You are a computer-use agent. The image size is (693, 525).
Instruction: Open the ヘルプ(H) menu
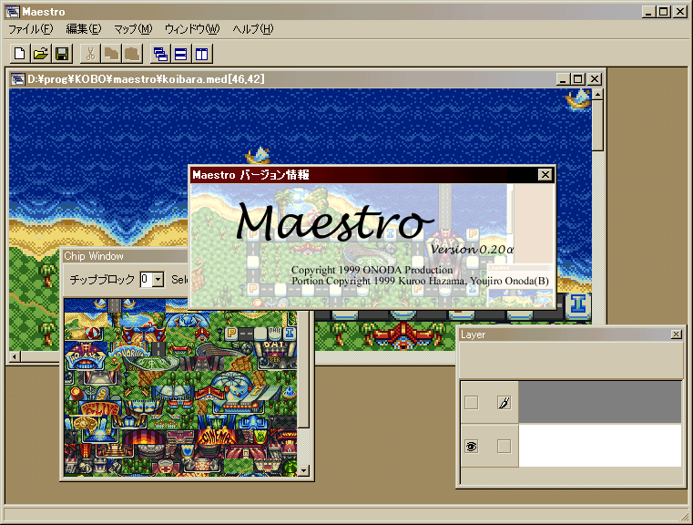(x=253, y=29)
